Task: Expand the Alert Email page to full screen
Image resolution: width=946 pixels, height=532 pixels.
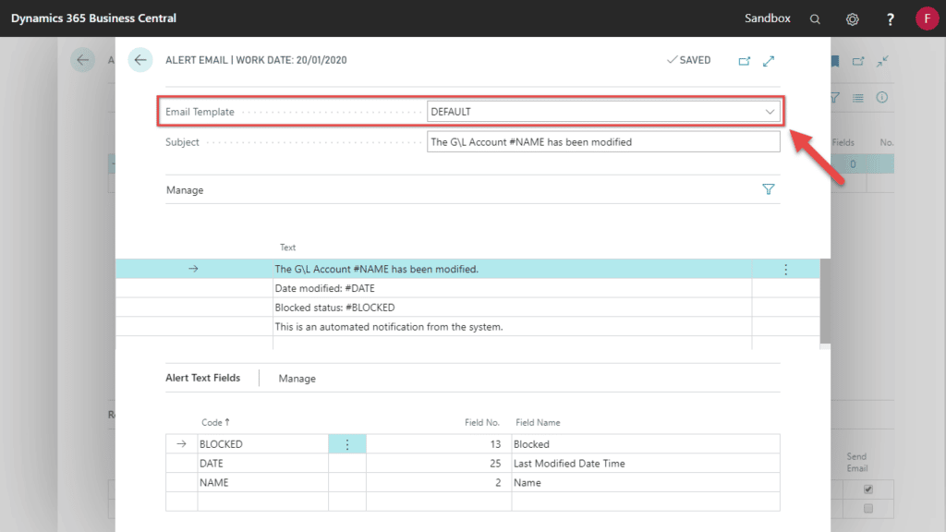Action: [x=769, y=61]
